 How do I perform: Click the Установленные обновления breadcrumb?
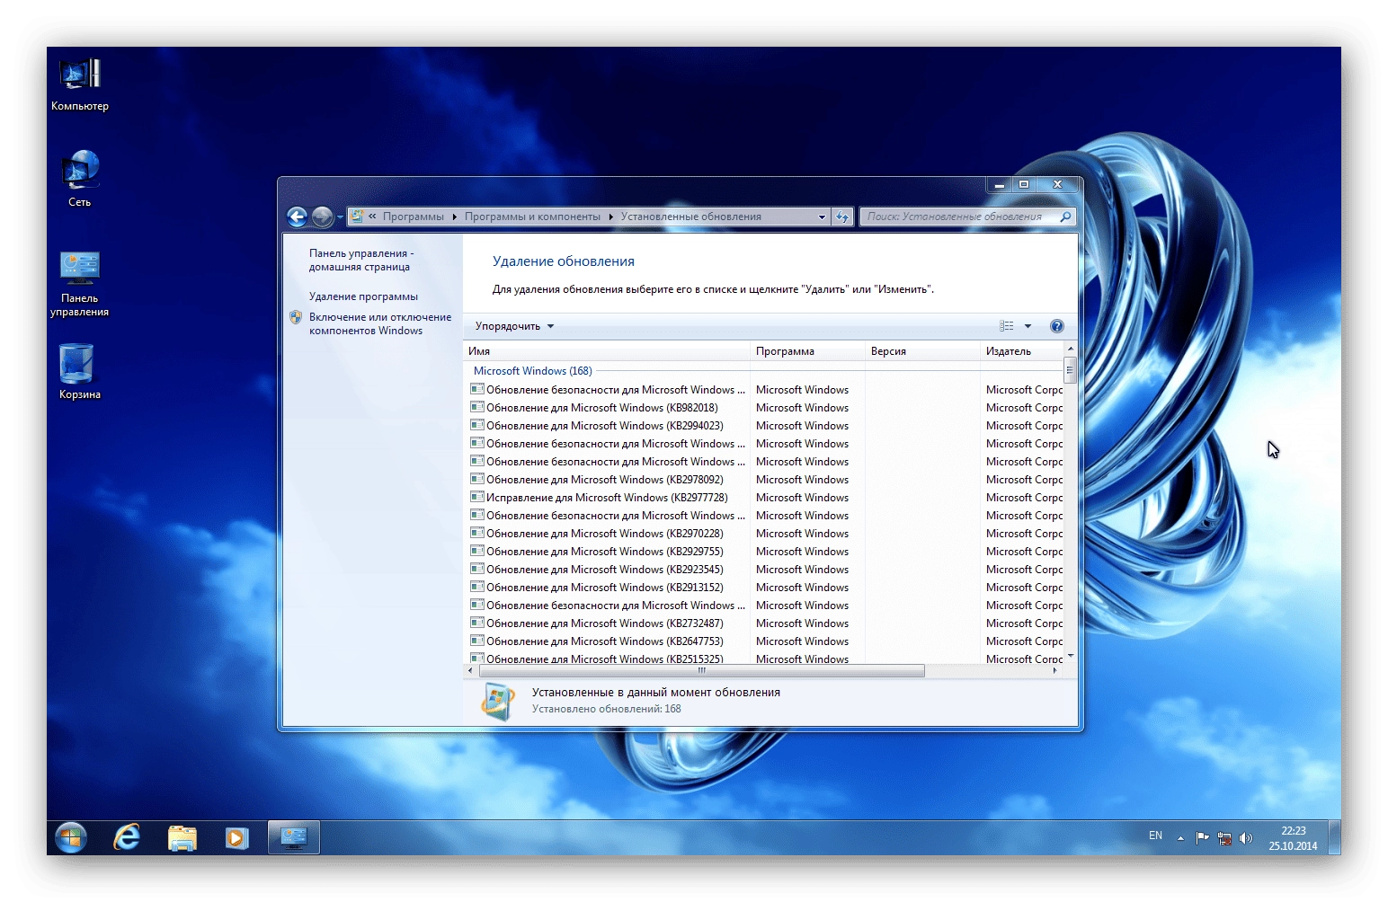point(690,217)
